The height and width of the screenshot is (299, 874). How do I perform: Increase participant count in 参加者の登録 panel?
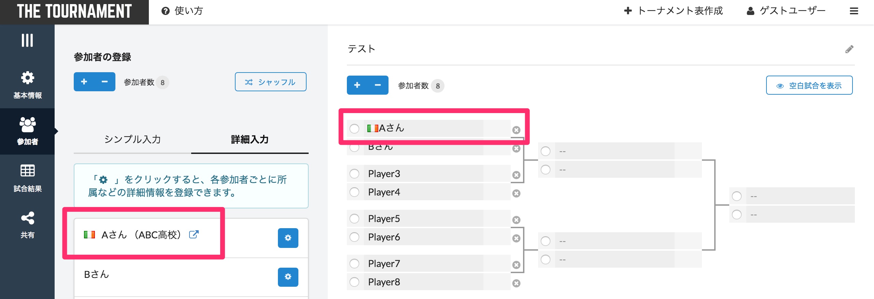coord(84,82)
